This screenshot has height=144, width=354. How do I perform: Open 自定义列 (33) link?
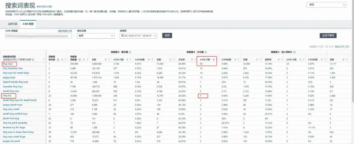[x=342, y=47]
